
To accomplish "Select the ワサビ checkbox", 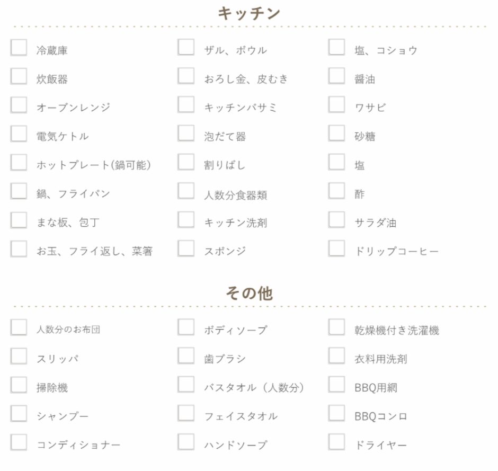I will click(x=336, y=104).
